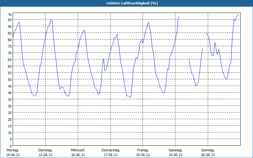Click the 90 tick label on y-axis
Image resolution: width=253 pixels, height=158 pixels.
pos(10,27)
